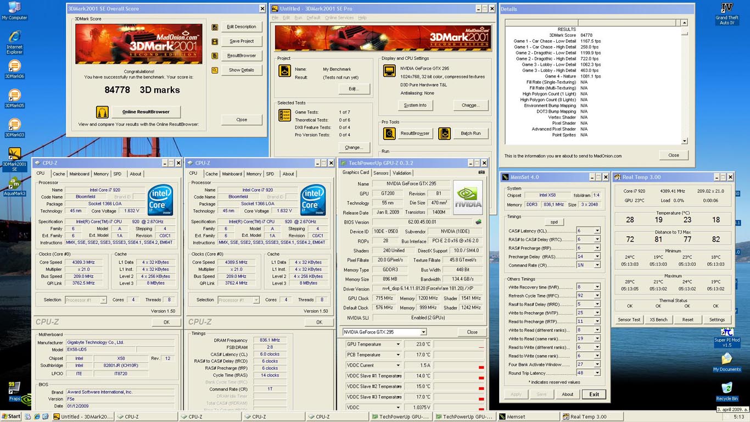The height and width of the screenshot is (422, 750).
Task: Click the monitor icon in Display and CPU Settings
Action: point(389,71)
